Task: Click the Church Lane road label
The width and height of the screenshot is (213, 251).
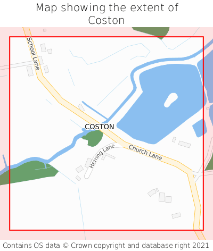Action: pos(145,153)
